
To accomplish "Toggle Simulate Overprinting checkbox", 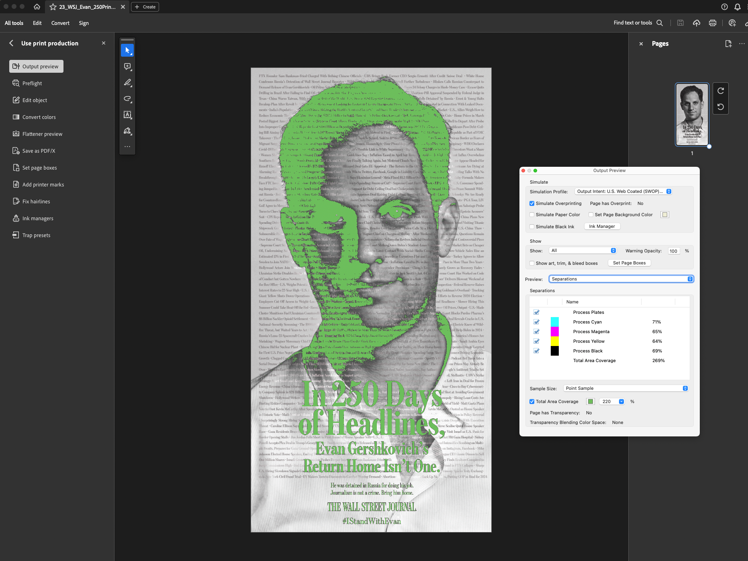I will 532,203.
